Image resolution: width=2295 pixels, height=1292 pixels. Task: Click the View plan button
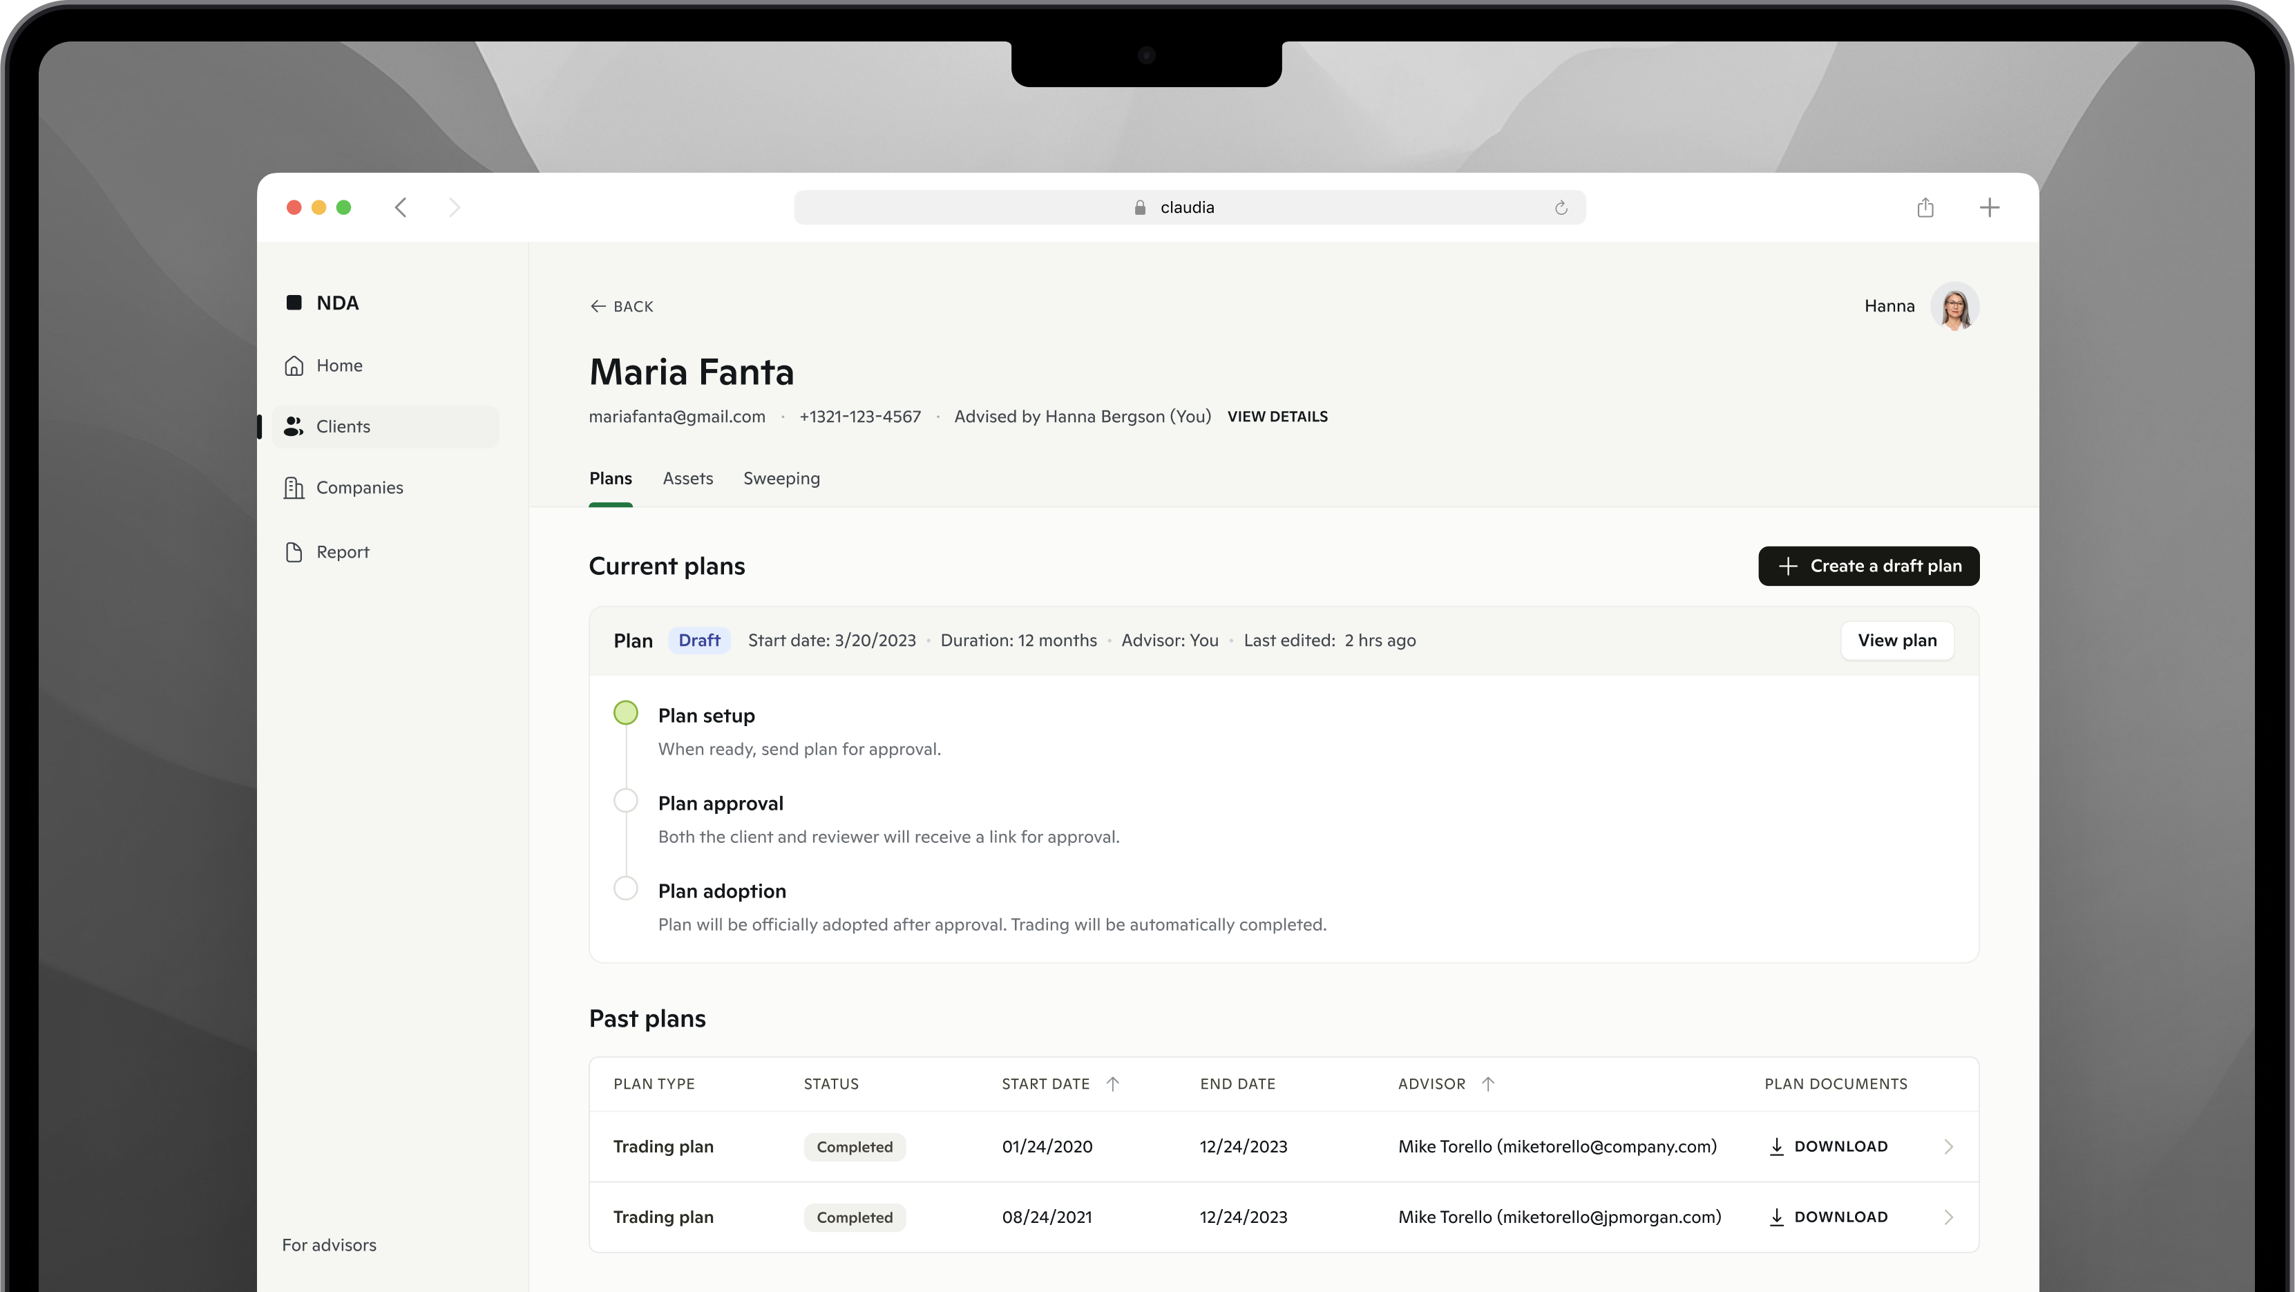(x=1897, y=640)
